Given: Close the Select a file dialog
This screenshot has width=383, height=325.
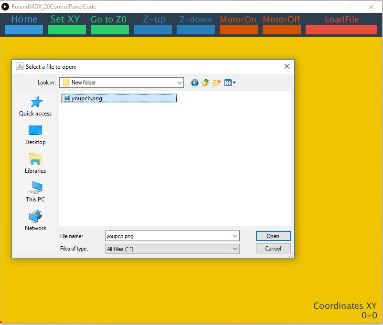Looking at the screenshot, I should (x=287, y=66).
